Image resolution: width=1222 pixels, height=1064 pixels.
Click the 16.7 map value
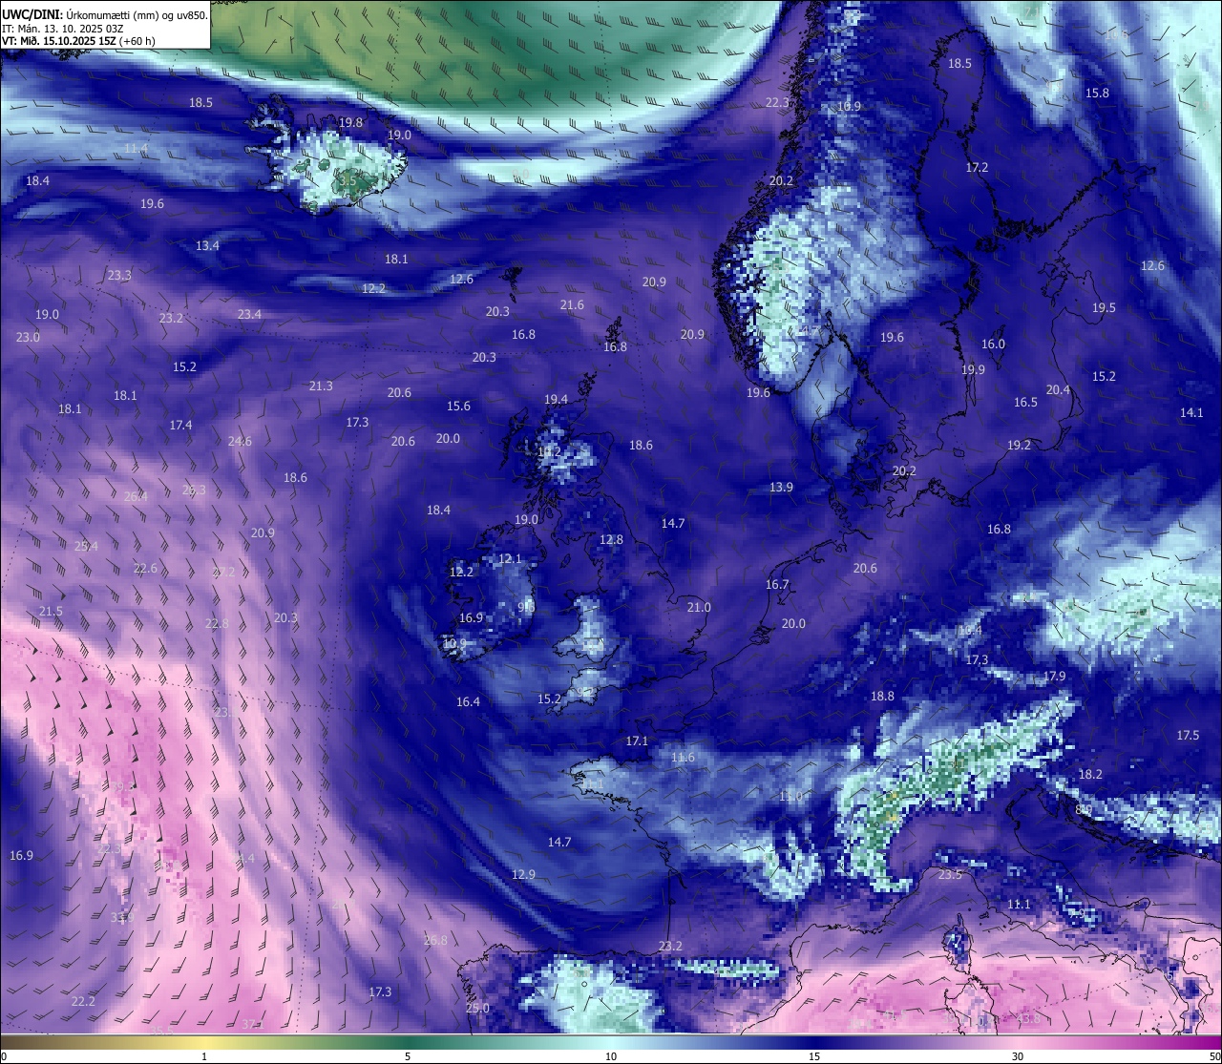[x=777, y=585]
